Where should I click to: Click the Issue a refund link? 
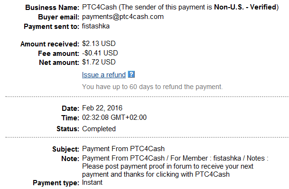(x=104, y=75)
